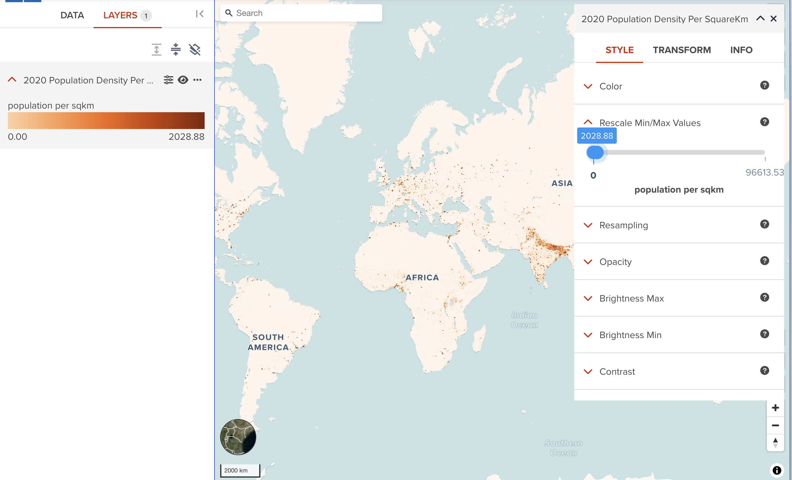Expand the Brightness Max section
The width and height of the screenshot is (792, 480).
[589, 298]
